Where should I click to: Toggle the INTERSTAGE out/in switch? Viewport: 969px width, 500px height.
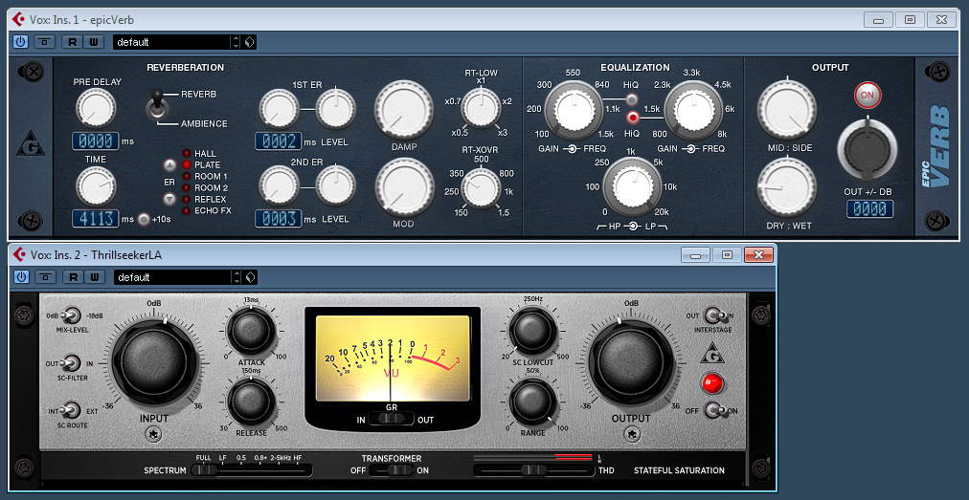713,315
